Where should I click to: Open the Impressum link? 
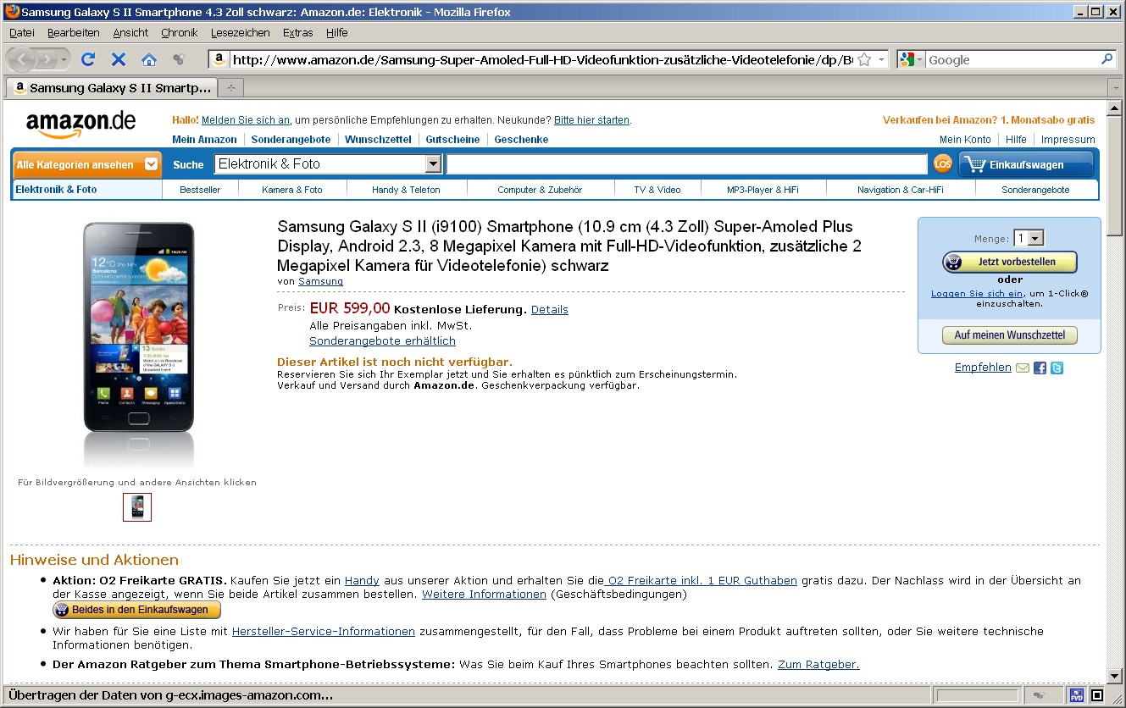click(x=1068, y=140)
